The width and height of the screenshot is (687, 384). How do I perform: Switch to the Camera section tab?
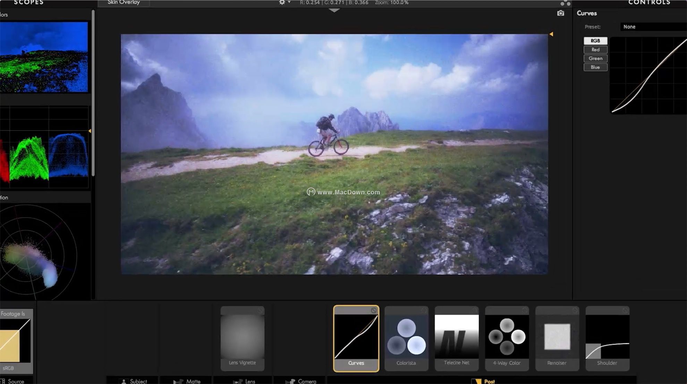click(x=301, y=381)
